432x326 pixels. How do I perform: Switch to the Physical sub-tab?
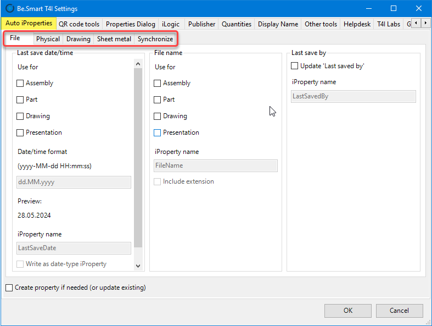48,39
